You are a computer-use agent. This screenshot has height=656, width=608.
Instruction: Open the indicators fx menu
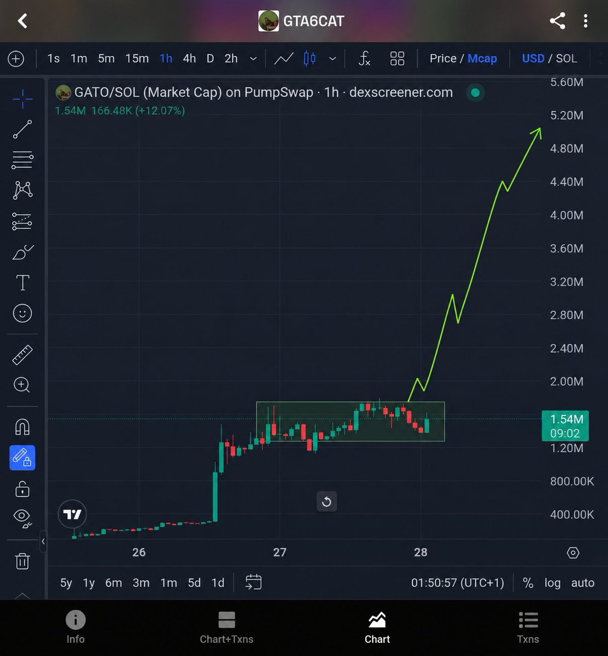(x=364, y=58)
